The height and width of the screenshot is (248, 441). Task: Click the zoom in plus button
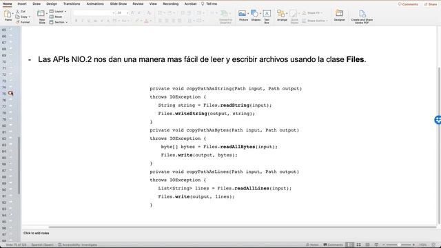coord(413,245)
